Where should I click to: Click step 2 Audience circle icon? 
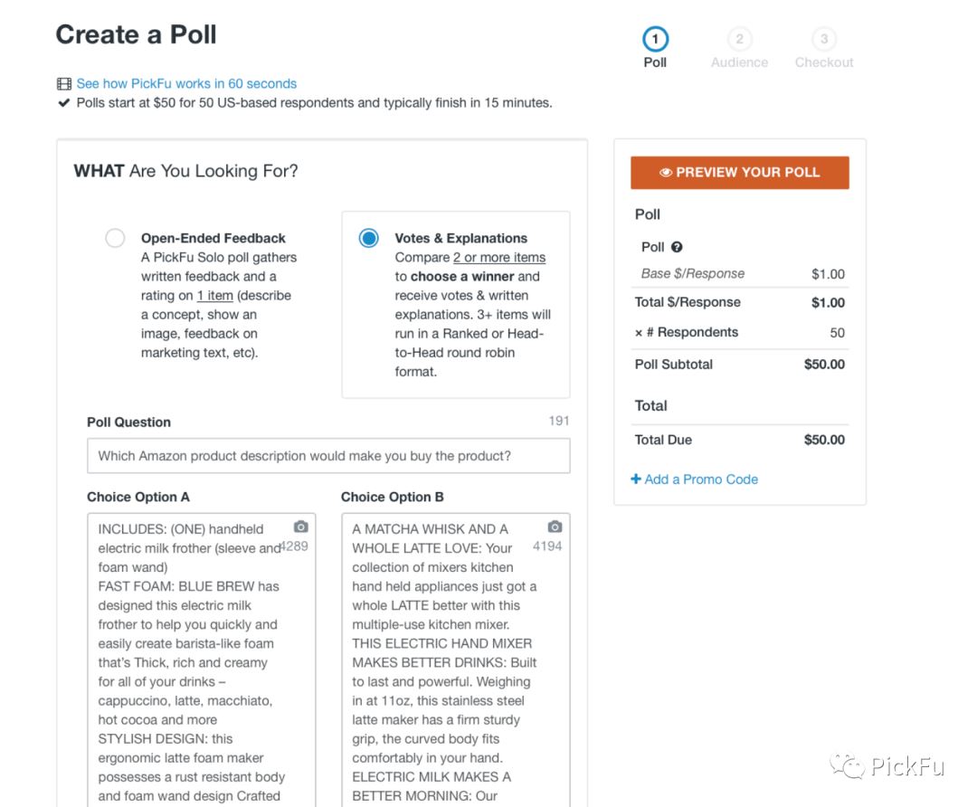click(740, 39)
